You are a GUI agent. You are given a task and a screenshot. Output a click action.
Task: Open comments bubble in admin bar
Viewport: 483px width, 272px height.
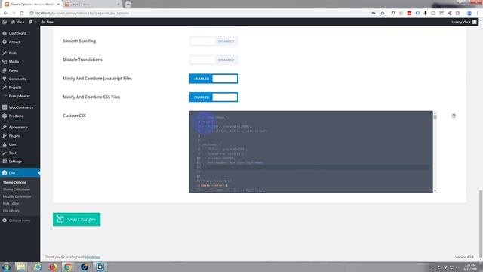[30, 22]
